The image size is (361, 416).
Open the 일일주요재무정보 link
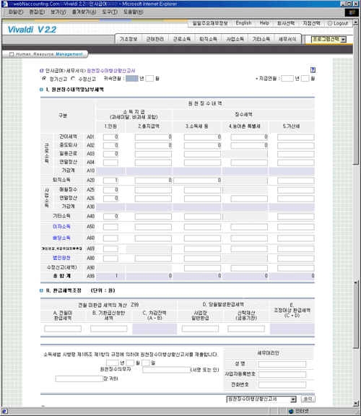210,23
